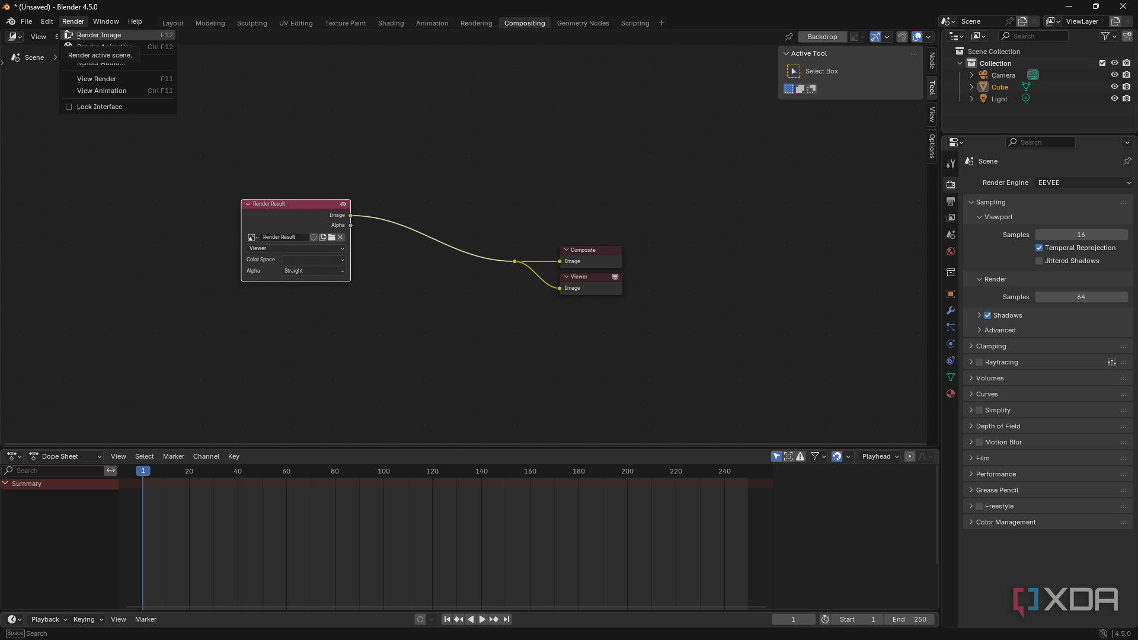Image resolution: width=1138 pixels, height=640 pixels.
Task: Jump to the last frame in timeline
Action: 506,619
